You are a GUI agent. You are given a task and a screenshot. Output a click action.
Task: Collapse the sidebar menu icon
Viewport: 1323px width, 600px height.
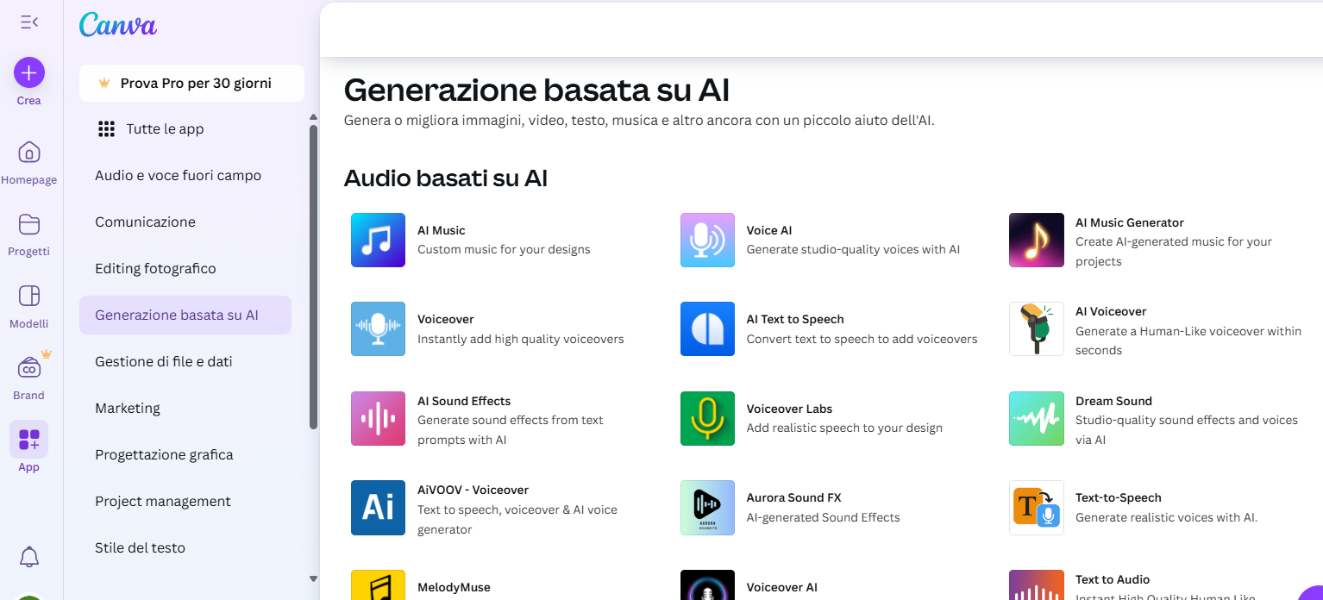[x=29, y=22]
